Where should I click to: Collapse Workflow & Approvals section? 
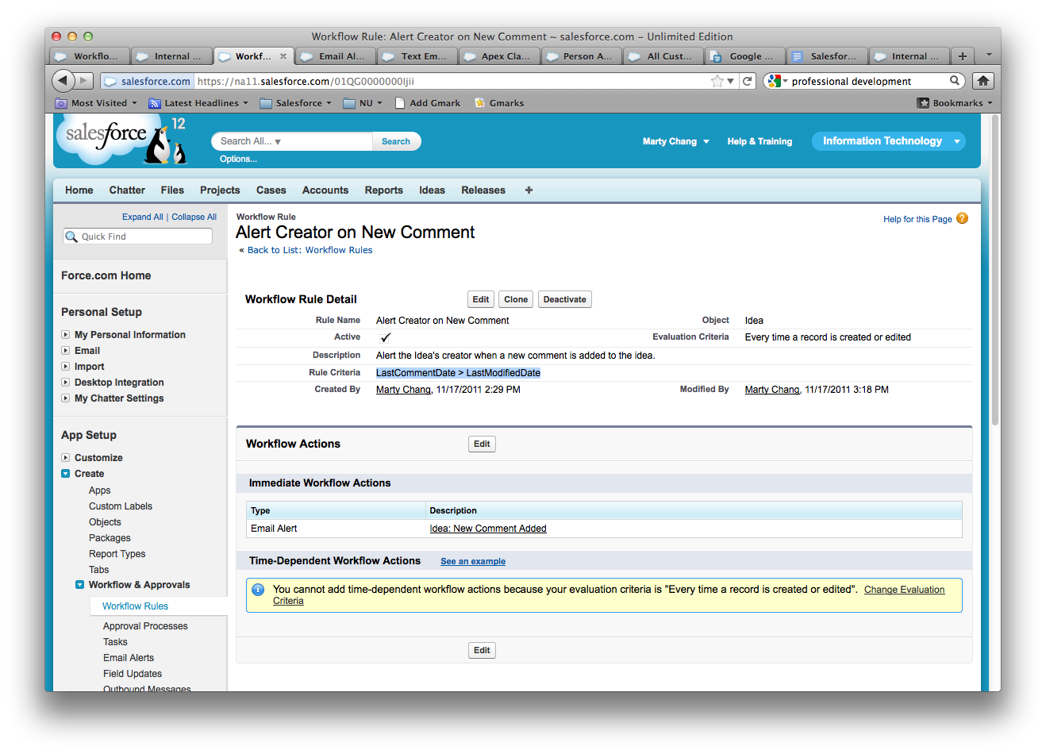79,585
